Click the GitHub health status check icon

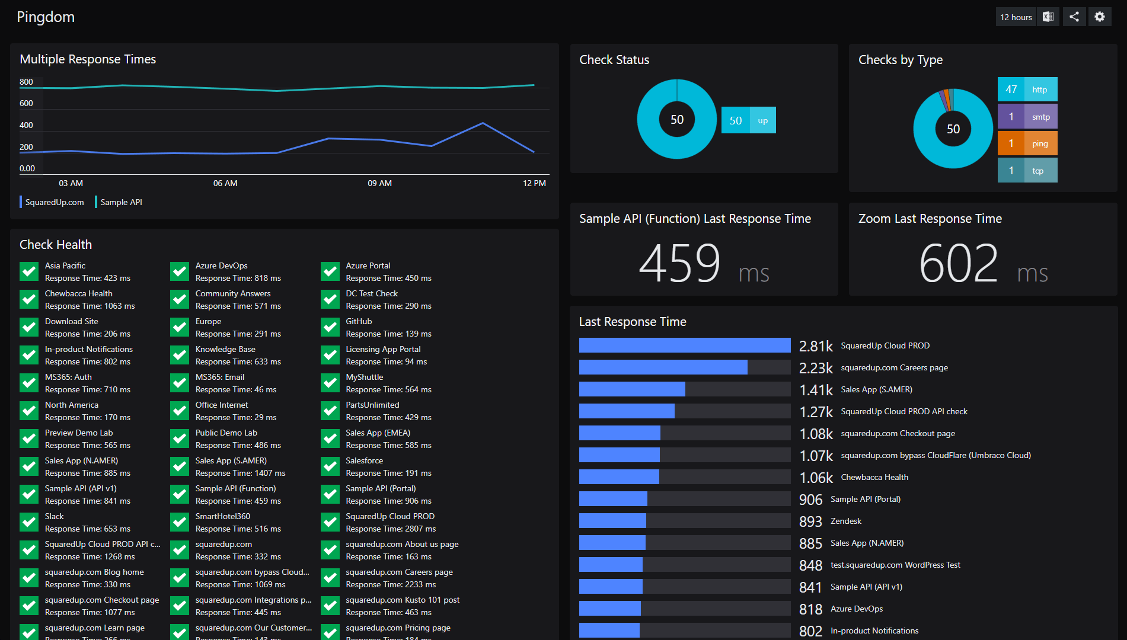tap(330, 327)
